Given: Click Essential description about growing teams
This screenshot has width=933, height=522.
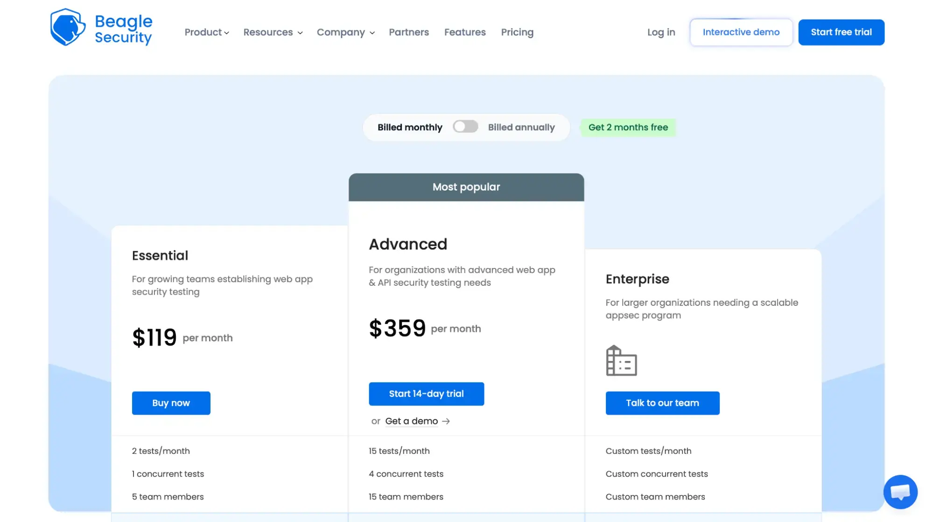Looking at the screenshot, I should [x=222, y=285].
